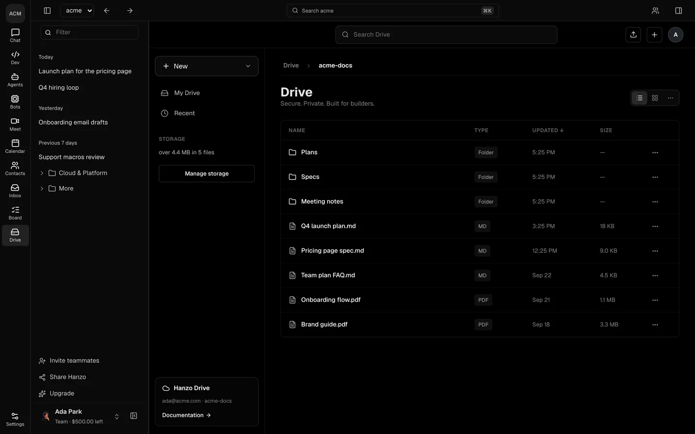695x434 pixels.
Task: Open the Chat section in sidebar
Action: click(15, 36)
